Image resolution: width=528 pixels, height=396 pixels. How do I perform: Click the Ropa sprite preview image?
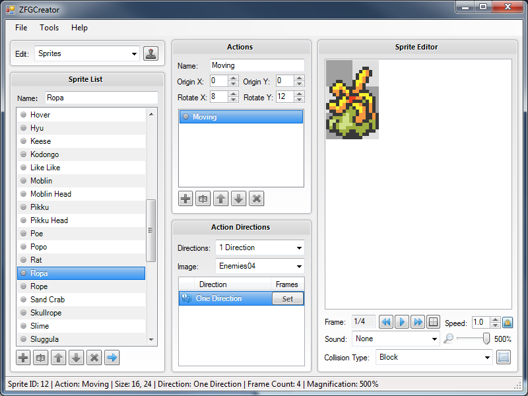(x=352, y=100)
